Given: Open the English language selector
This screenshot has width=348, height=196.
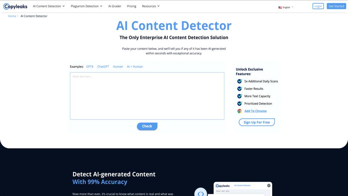Looking at the screenshot, I should pyautogui.click(x=286, y=7).
